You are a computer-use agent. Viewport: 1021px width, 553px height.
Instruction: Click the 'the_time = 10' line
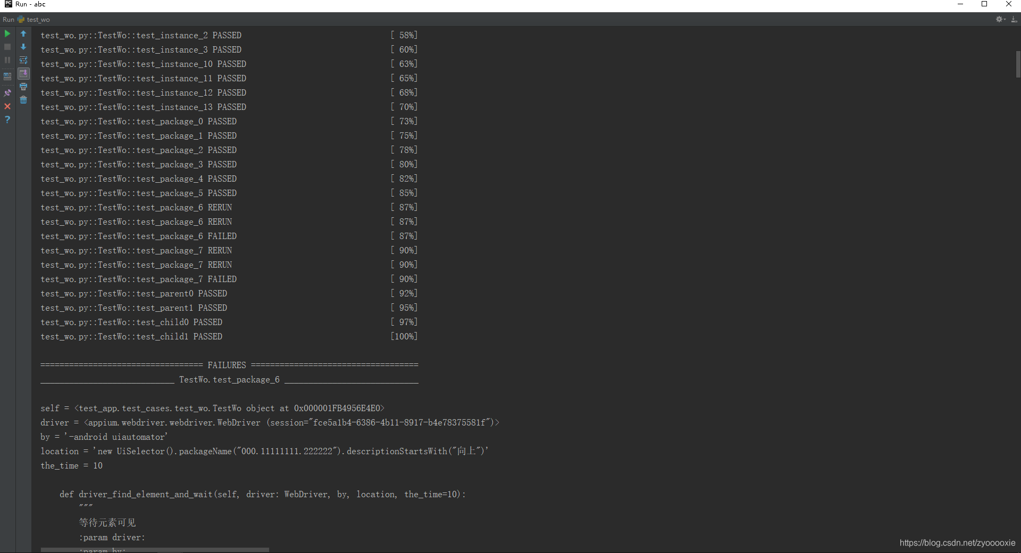[71, 465]
